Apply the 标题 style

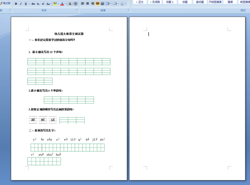[185, 2]
